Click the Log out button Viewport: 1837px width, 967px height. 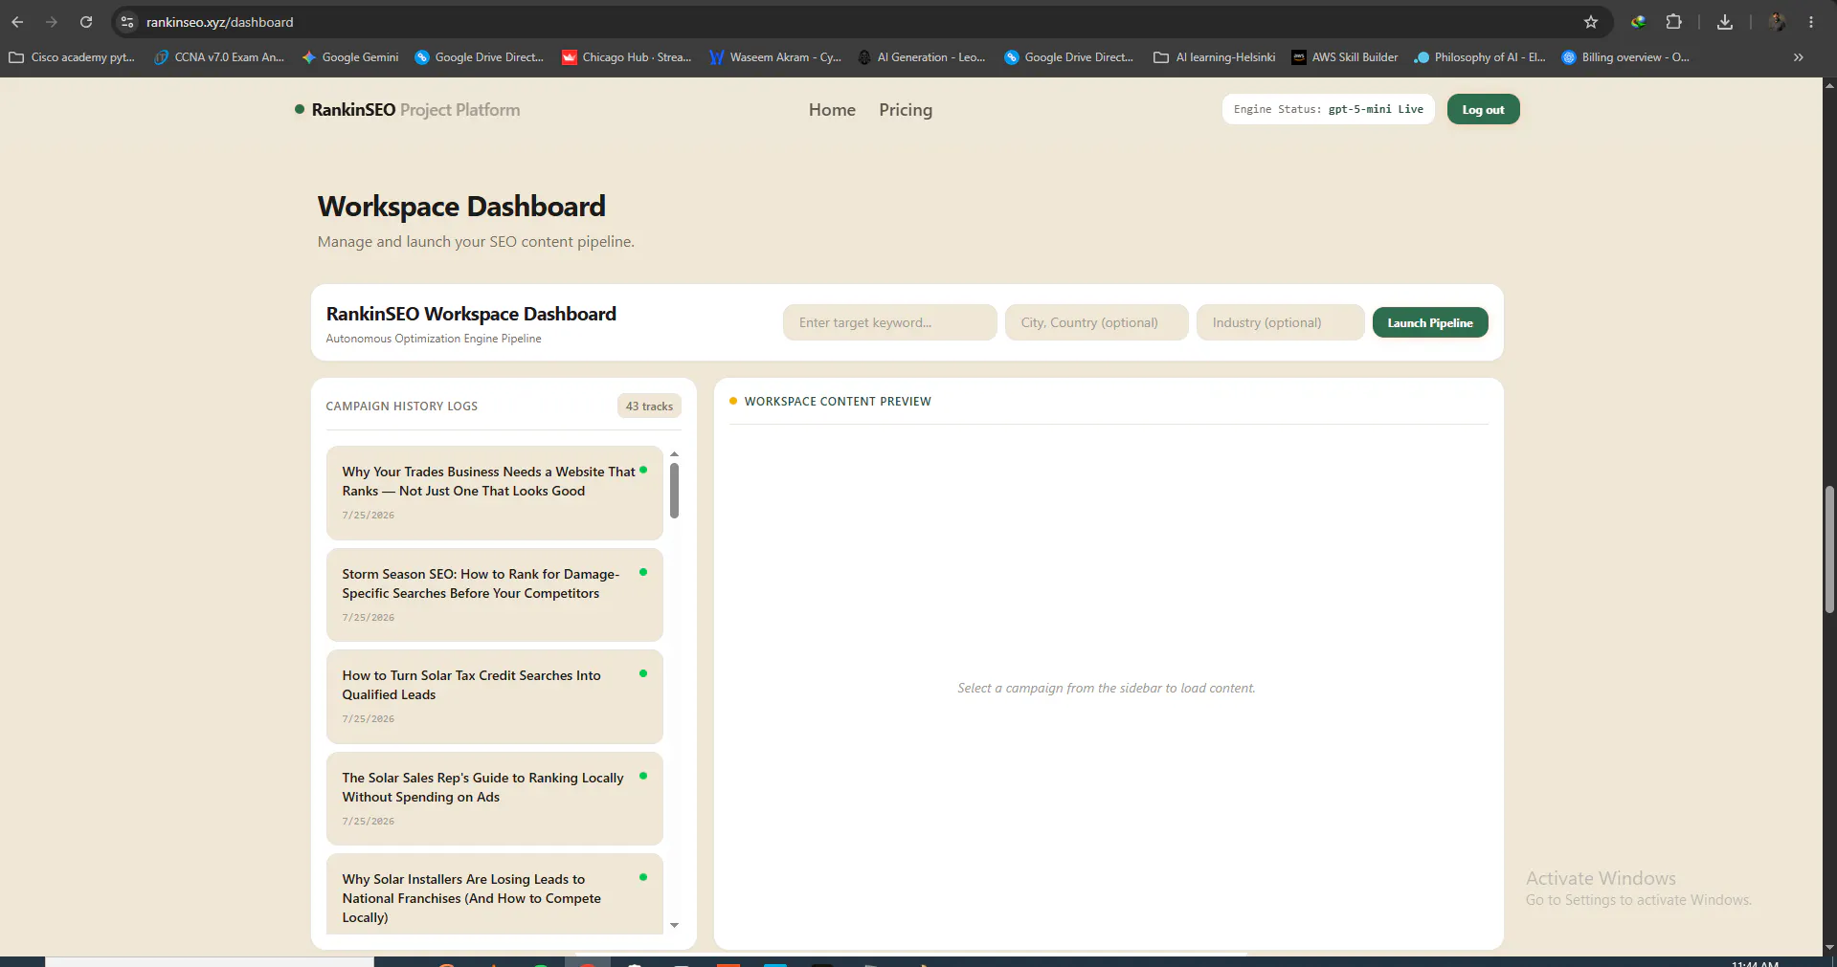1483,109
